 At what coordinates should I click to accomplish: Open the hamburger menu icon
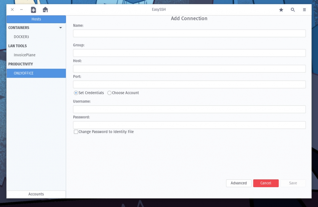coord(304,10)
